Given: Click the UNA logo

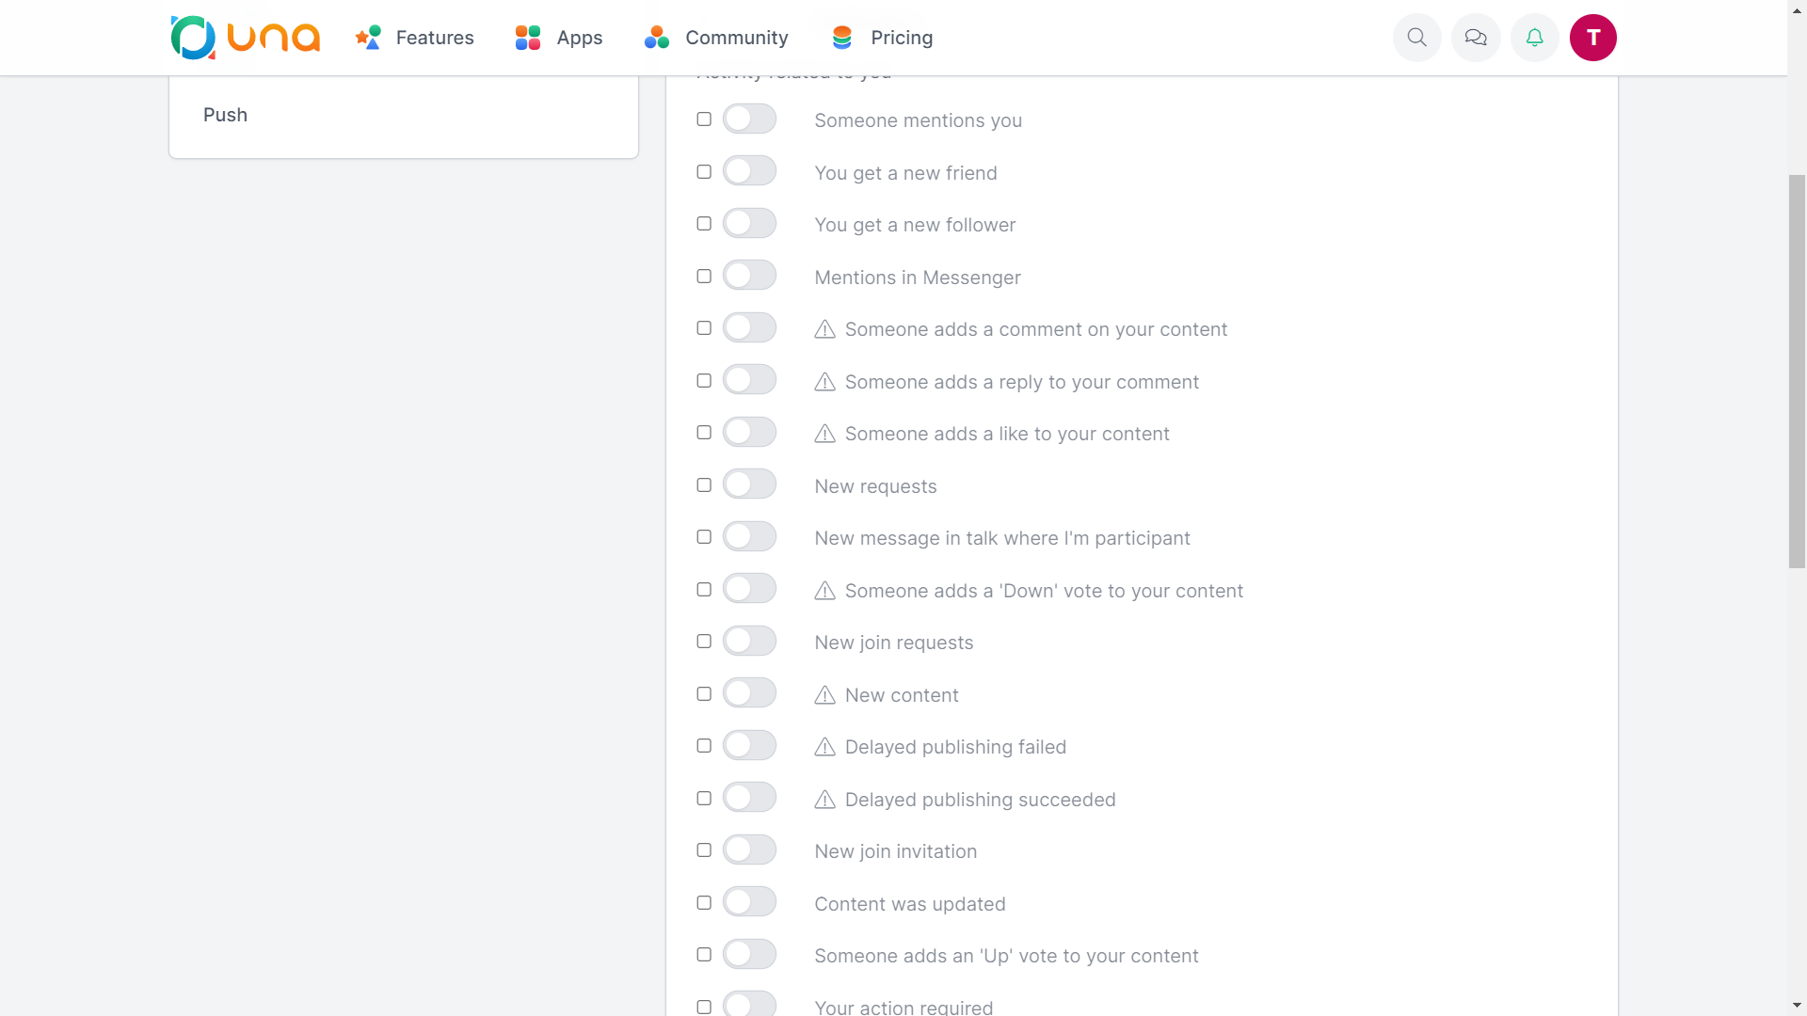Looking at the screenshot, I should click(x=245, y=38).
